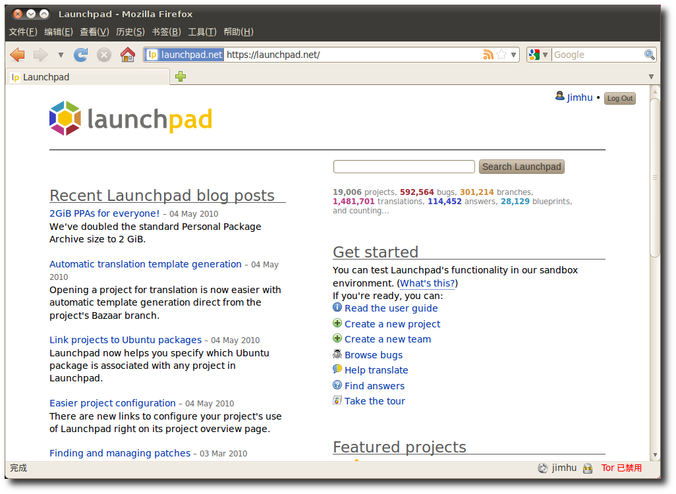Open Link projects to Ubuntu packages post

coord(125,340)
